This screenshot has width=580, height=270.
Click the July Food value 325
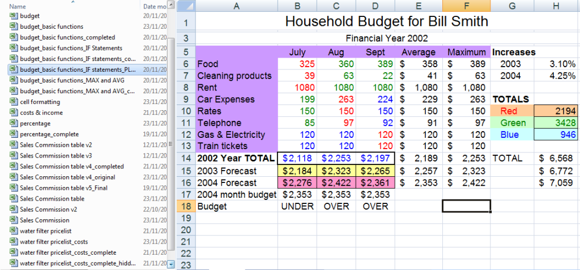[x=297, y=64]
